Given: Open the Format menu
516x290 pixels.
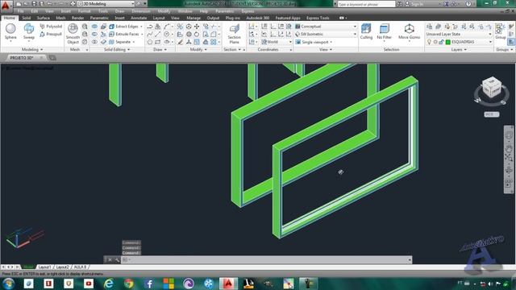Looking at the screenshot, I should [84, 11].
